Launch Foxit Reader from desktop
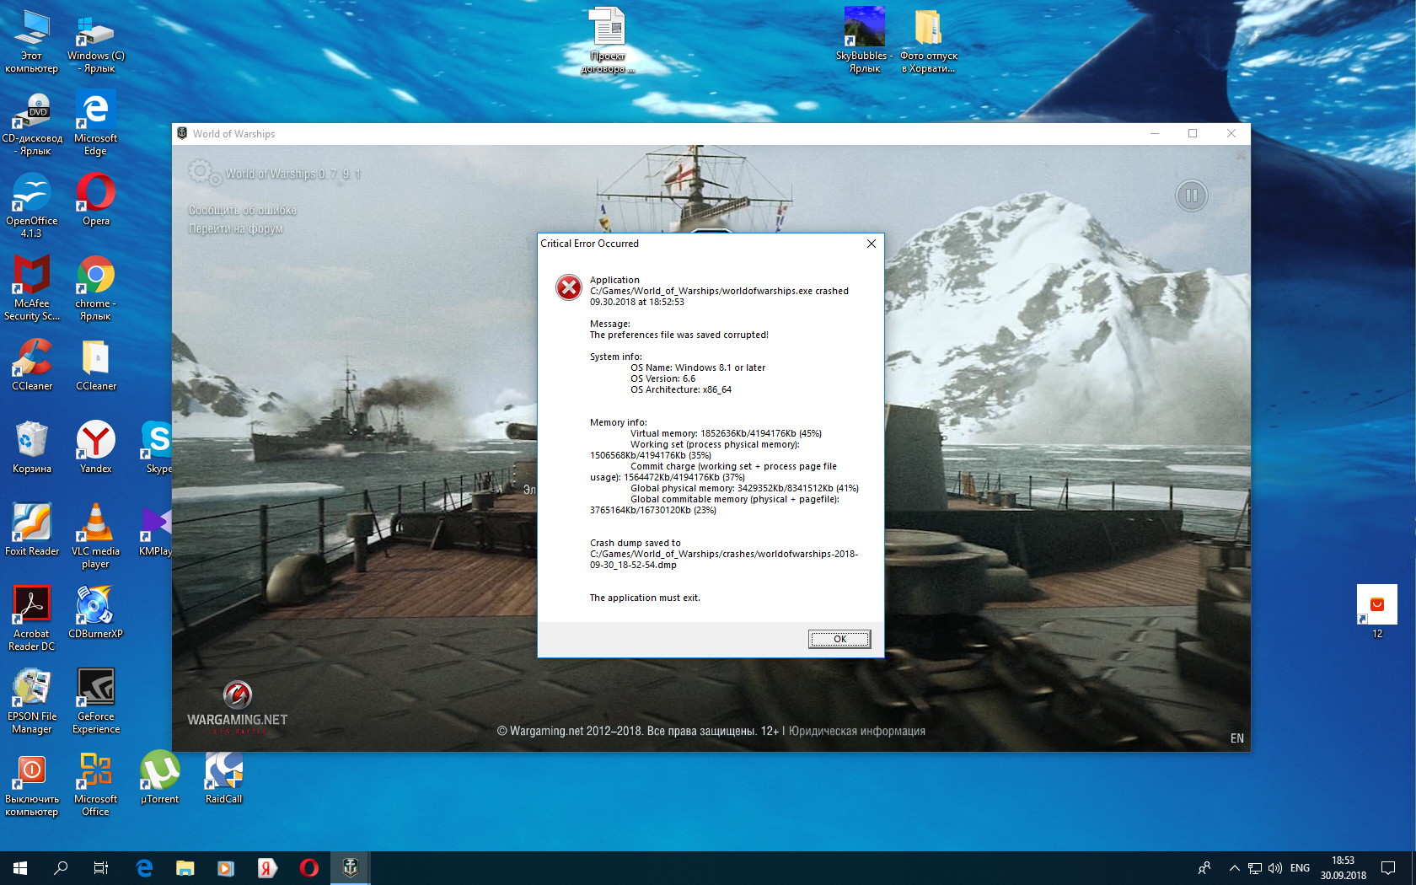Image resolution: width=1416 pixels, height=885 pixels. [x=32, y=530]
